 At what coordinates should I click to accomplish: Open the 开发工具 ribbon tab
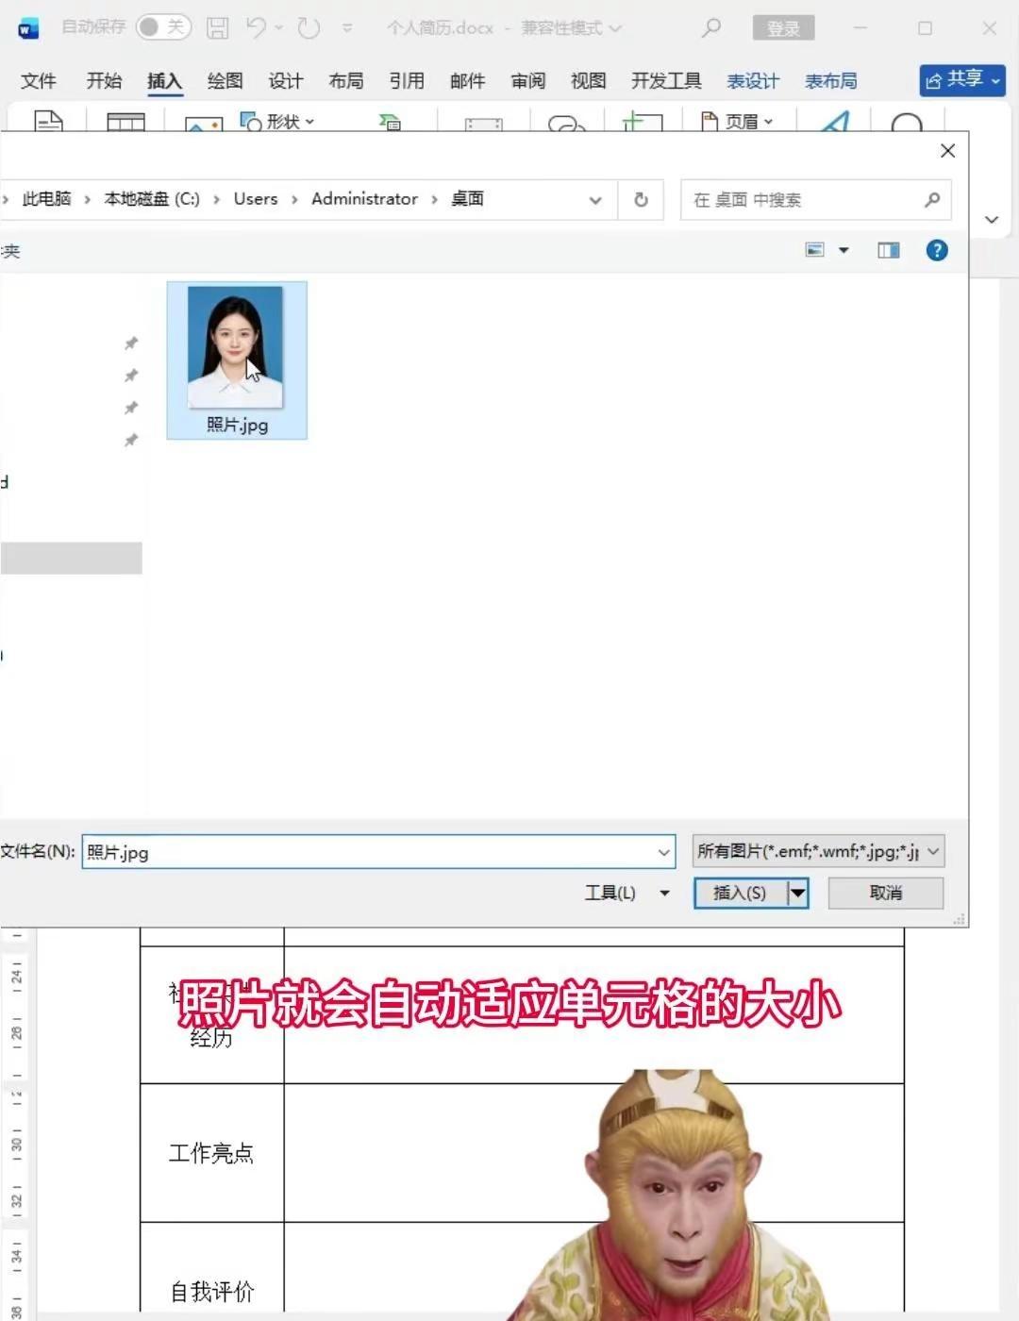click(666, 81)
